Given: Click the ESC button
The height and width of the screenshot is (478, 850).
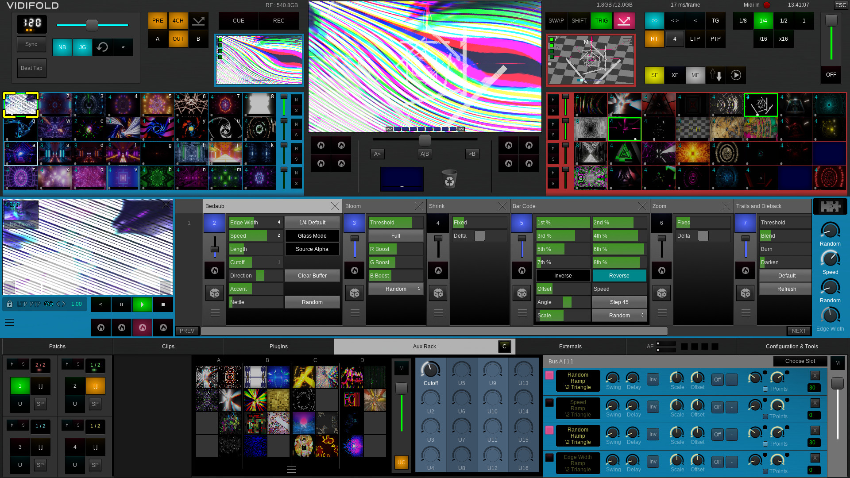Looking at the screenshot, I should pyautogui.click(x=840, y=5).
